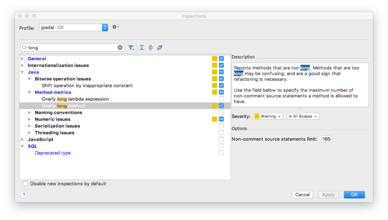Expand the Naming conventions tree node
388x220 pixels.
click(30, 113)
